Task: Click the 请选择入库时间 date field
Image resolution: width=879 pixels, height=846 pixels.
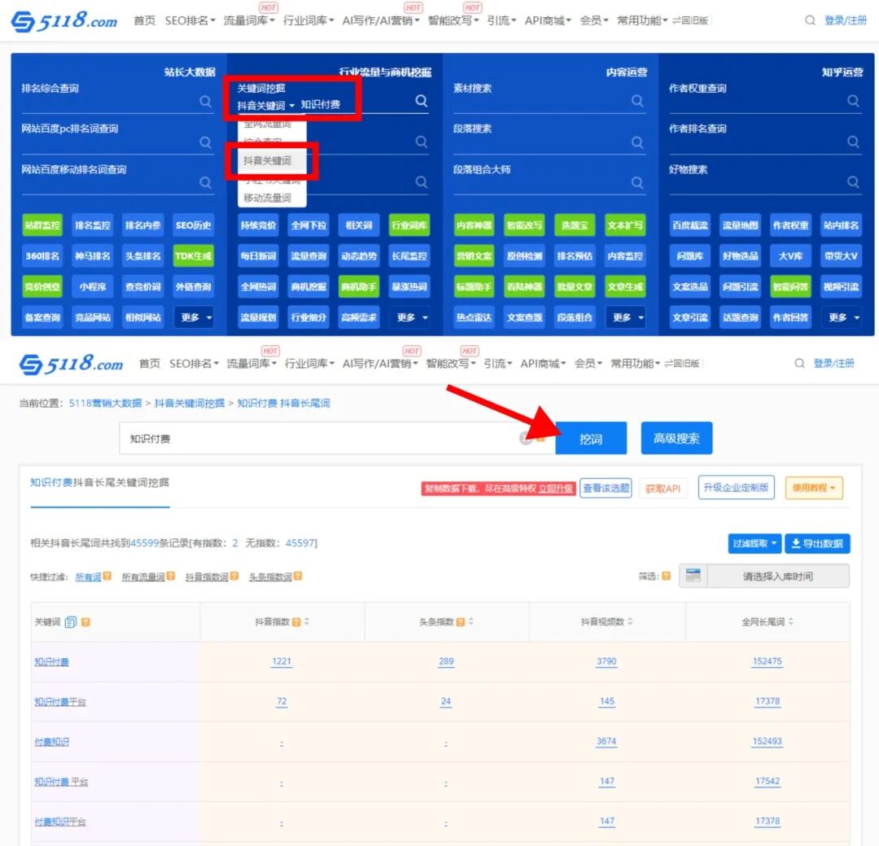Action: click(777, 576)
